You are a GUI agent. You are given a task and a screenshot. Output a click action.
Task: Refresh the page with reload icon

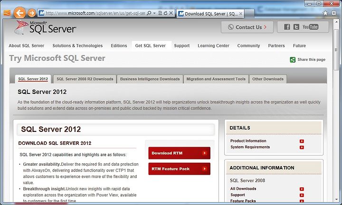pyautogui.click(x=166, y=13)
